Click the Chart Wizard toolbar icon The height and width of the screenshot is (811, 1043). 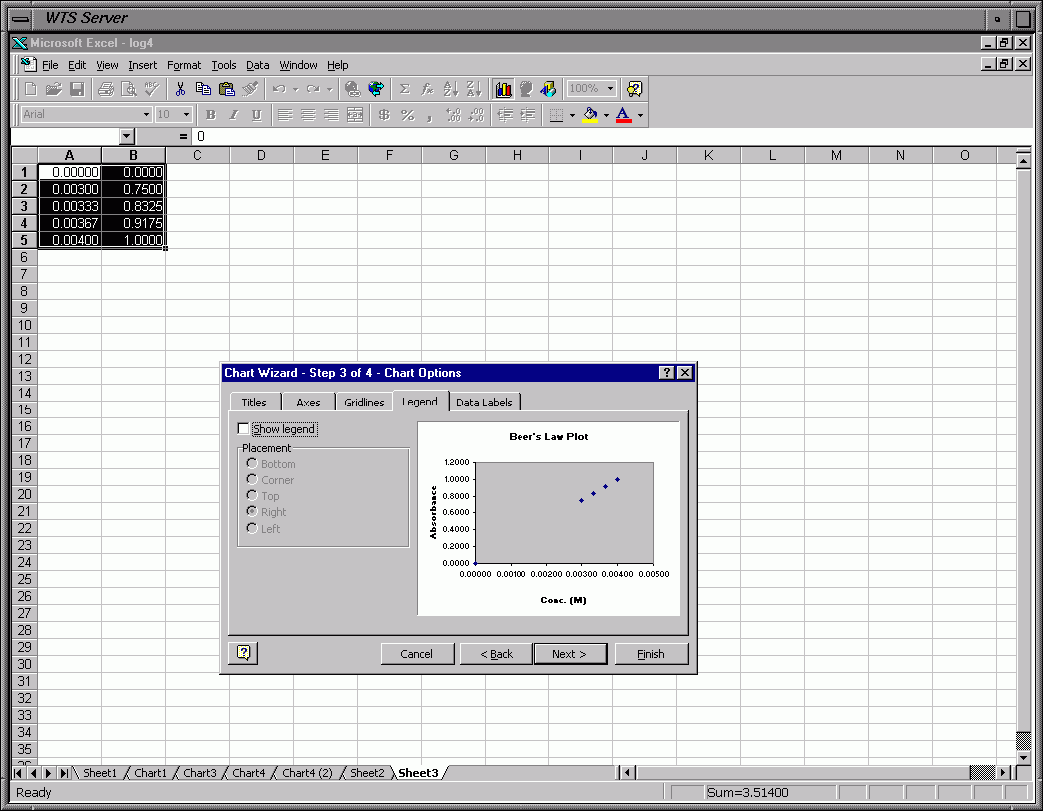coord(503,89)
